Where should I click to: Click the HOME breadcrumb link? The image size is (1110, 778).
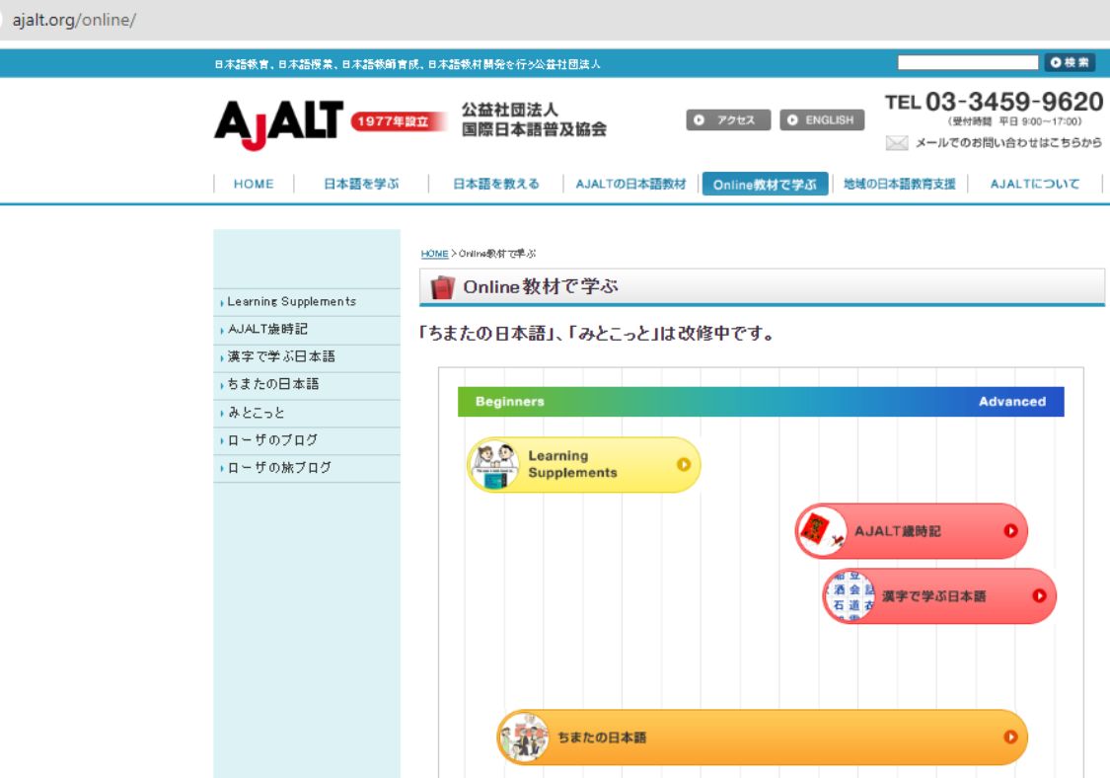pos(435,254)
